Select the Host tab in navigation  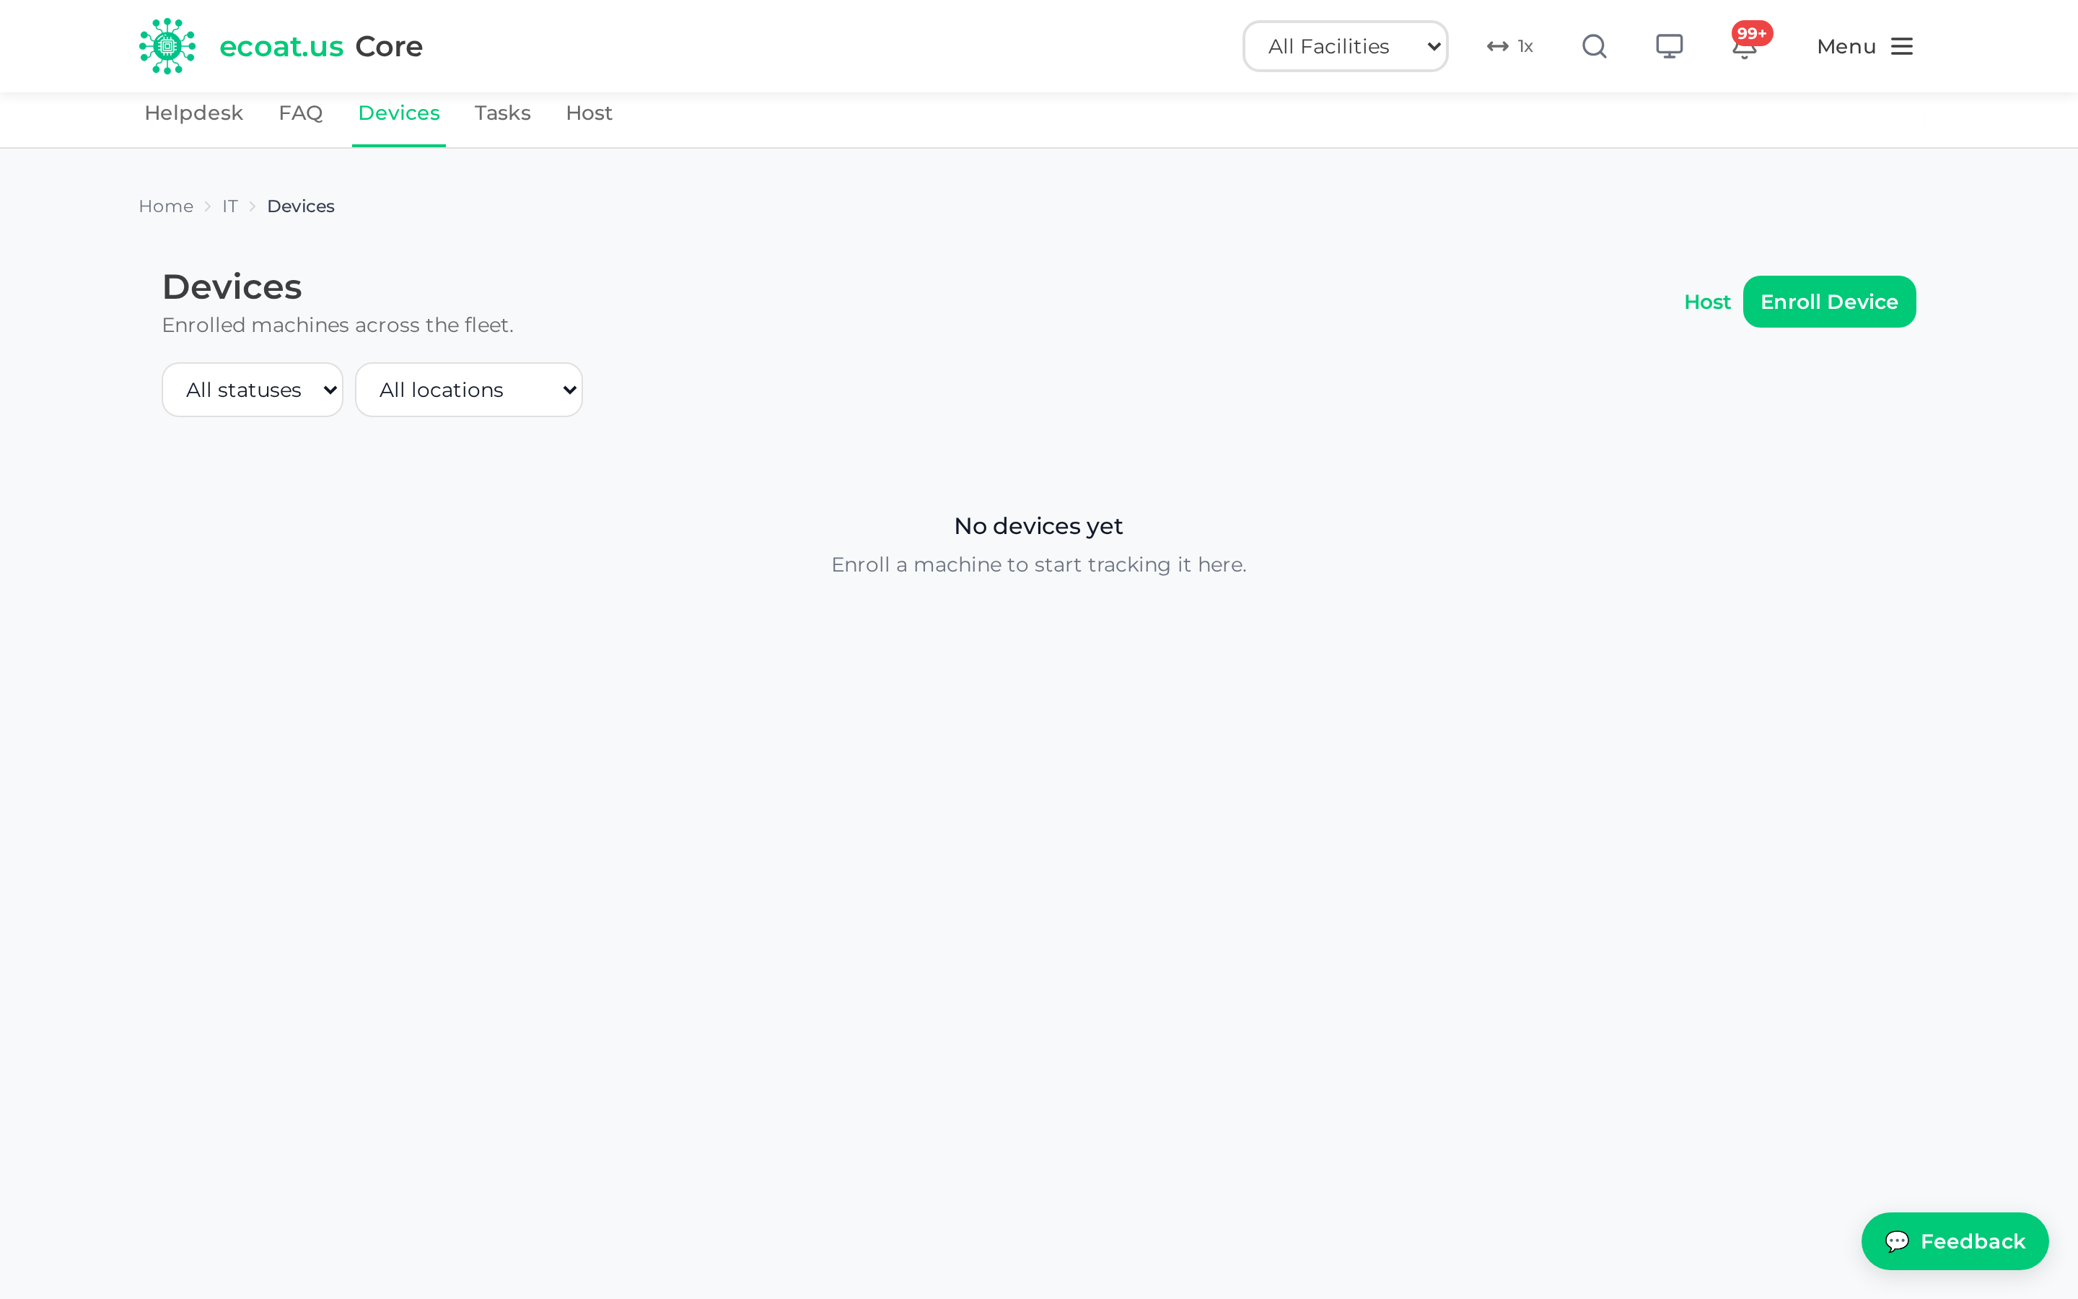tap(589, 113)
